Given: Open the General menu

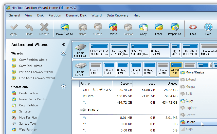Looking at the screenshot, I should [14, 15].
